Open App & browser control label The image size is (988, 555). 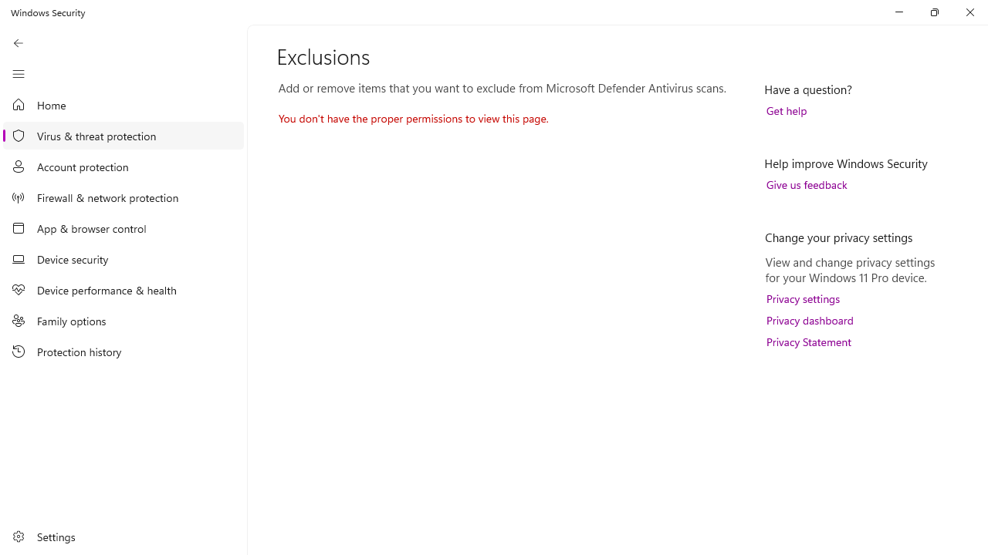[x=91, y=229]
